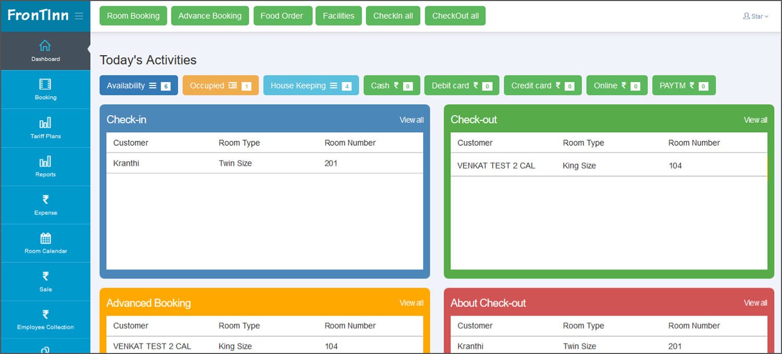Click the Advance Booking button

click(210, 16)
